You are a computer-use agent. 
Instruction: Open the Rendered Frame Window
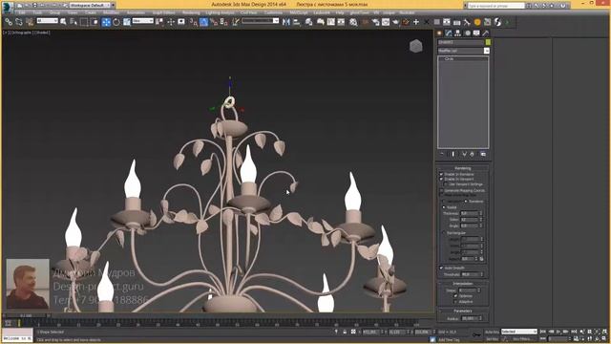[386, 22]
